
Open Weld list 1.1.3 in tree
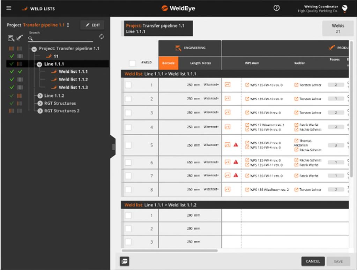coord(73,87)
